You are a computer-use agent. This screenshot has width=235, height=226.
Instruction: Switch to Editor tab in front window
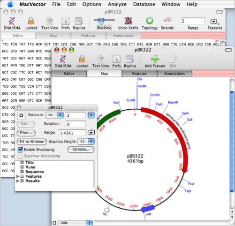[69, 74]
